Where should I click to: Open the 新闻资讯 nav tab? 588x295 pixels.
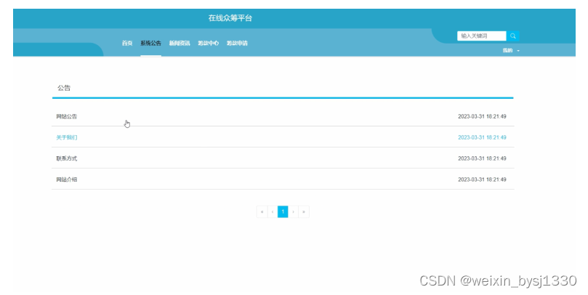(x=180, y=44)
